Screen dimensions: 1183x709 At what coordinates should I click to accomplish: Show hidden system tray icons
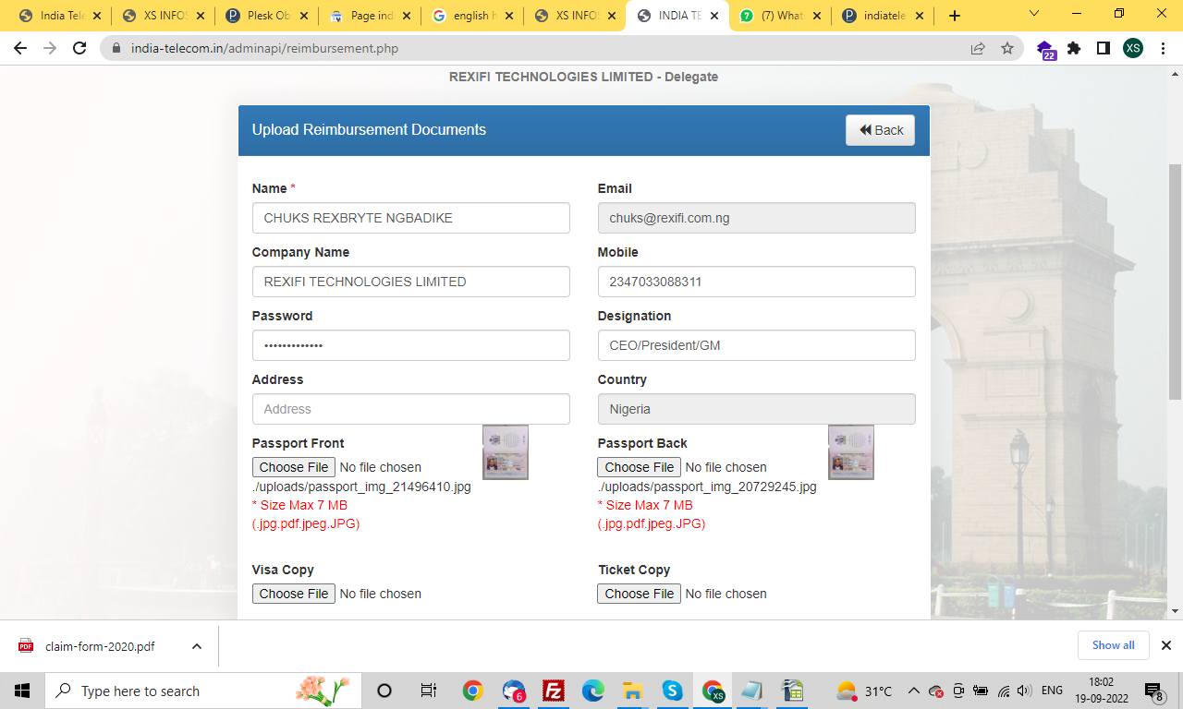(x=914, y=691)
